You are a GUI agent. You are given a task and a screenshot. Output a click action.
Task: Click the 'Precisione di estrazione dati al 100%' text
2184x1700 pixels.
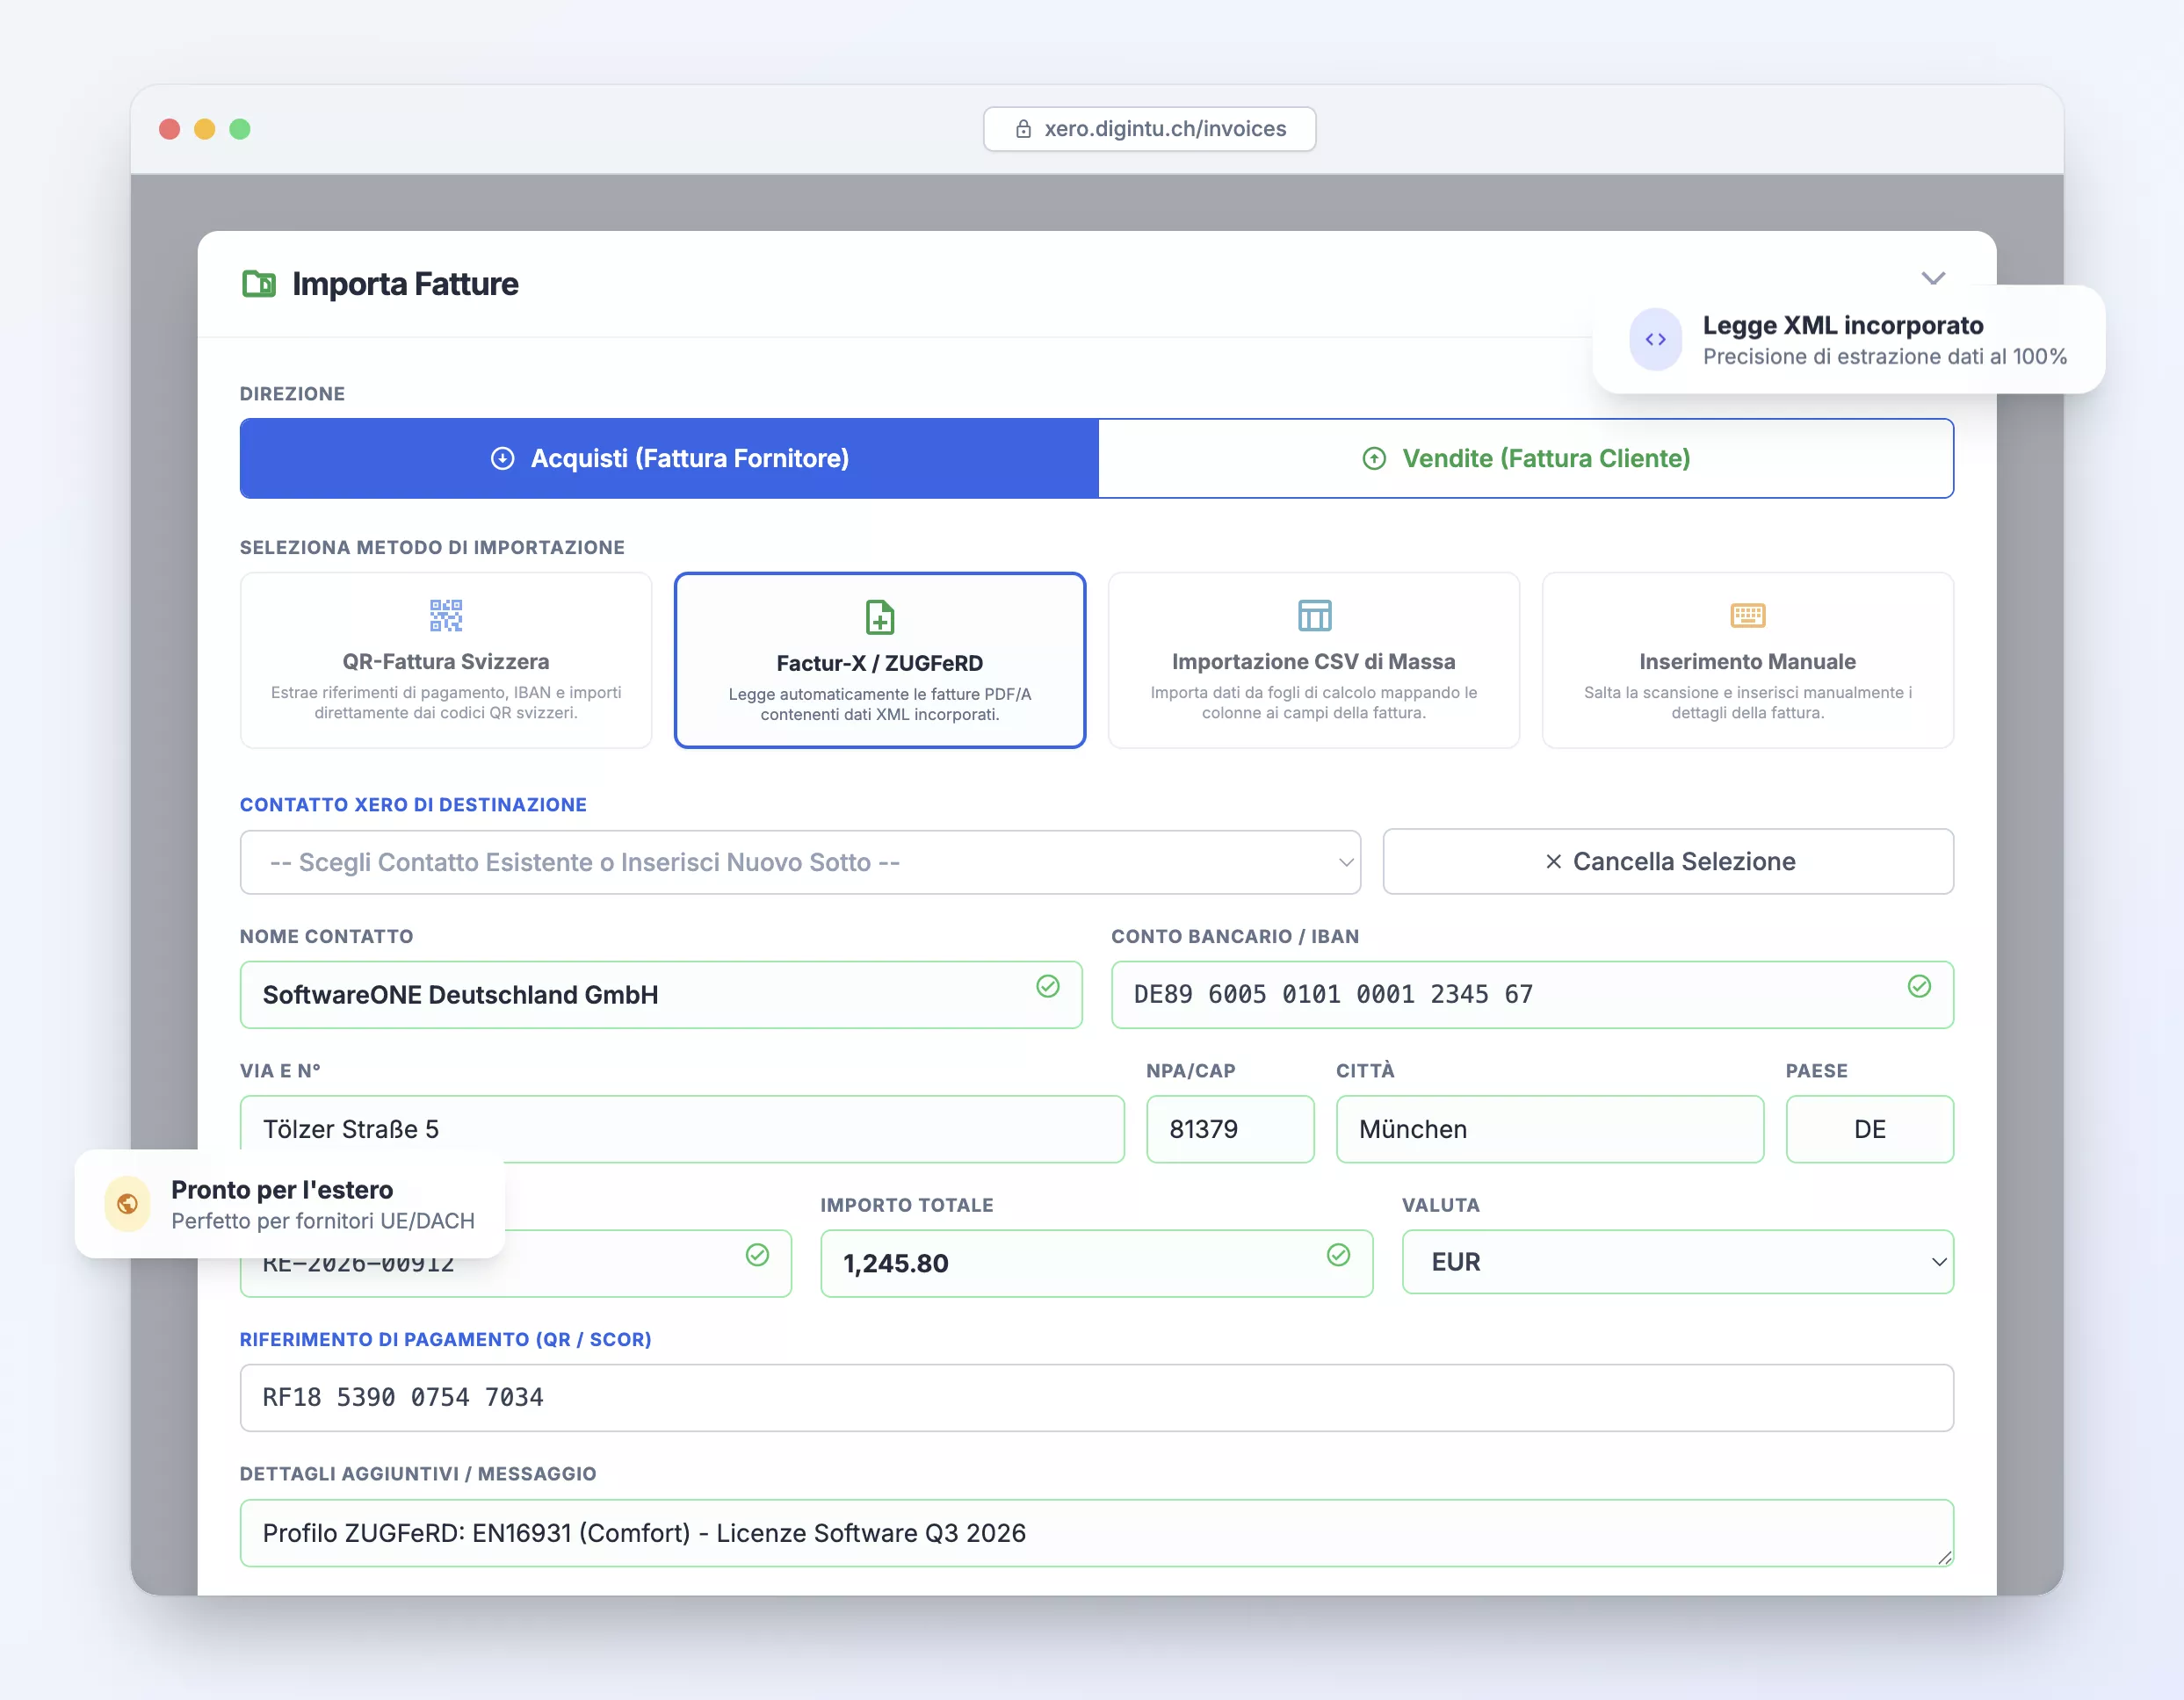(x=1885, y=357)
